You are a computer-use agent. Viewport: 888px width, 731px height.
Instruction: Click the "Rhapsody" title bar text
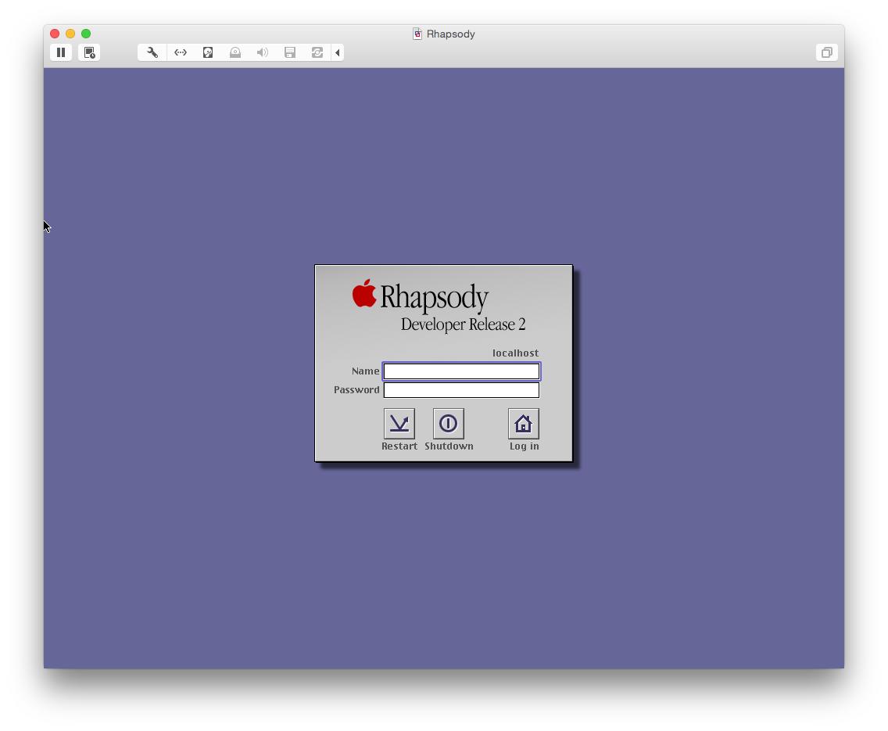(x=451, y=34)
